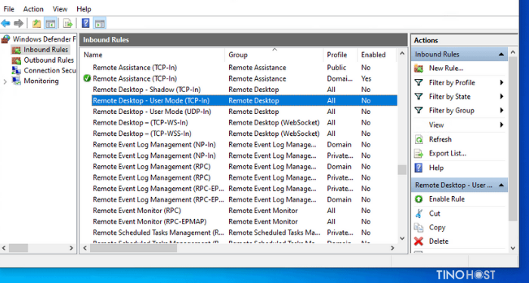This screenshot has height=283, width=529.
Task: Click the Forward arrow toolbar icon
Action: coord(19,23)
